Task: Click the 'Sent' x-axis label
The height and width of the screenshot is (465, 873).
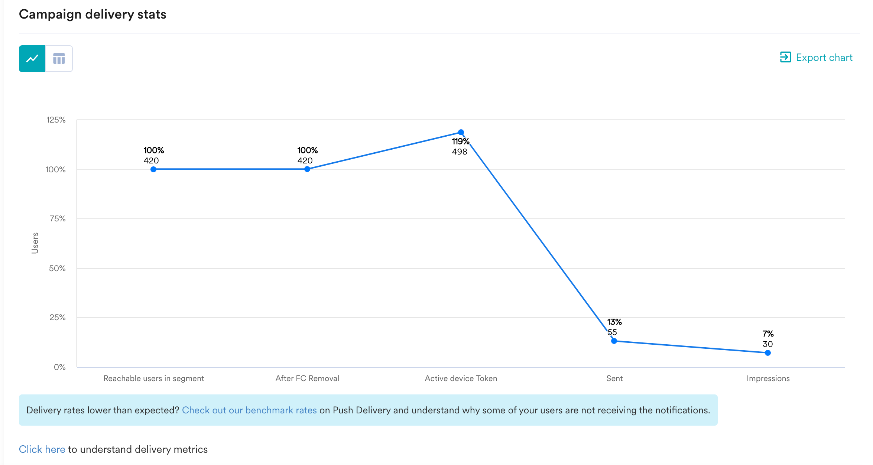Action: click(x=614, y=378)
